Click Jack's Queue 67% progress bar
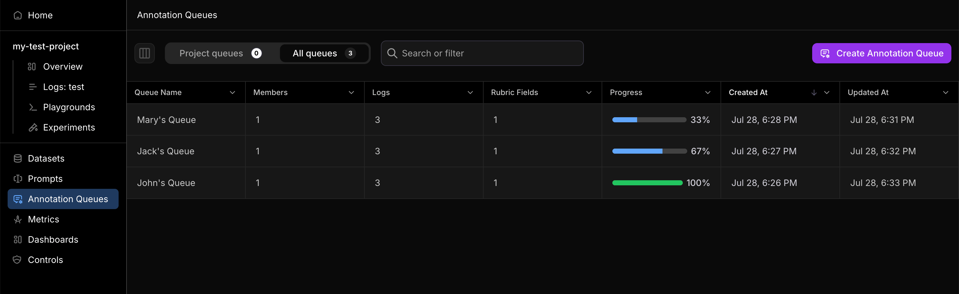Screen dimensions: 959x294 (649, 151)
